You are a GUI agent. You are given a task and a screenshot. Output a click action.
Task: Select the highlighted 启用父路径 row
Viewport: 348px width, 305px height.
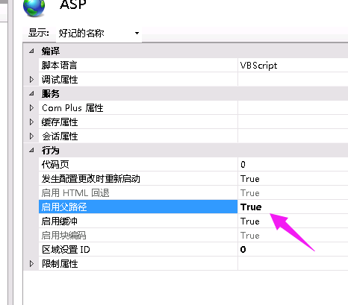[x=138, y=207]
